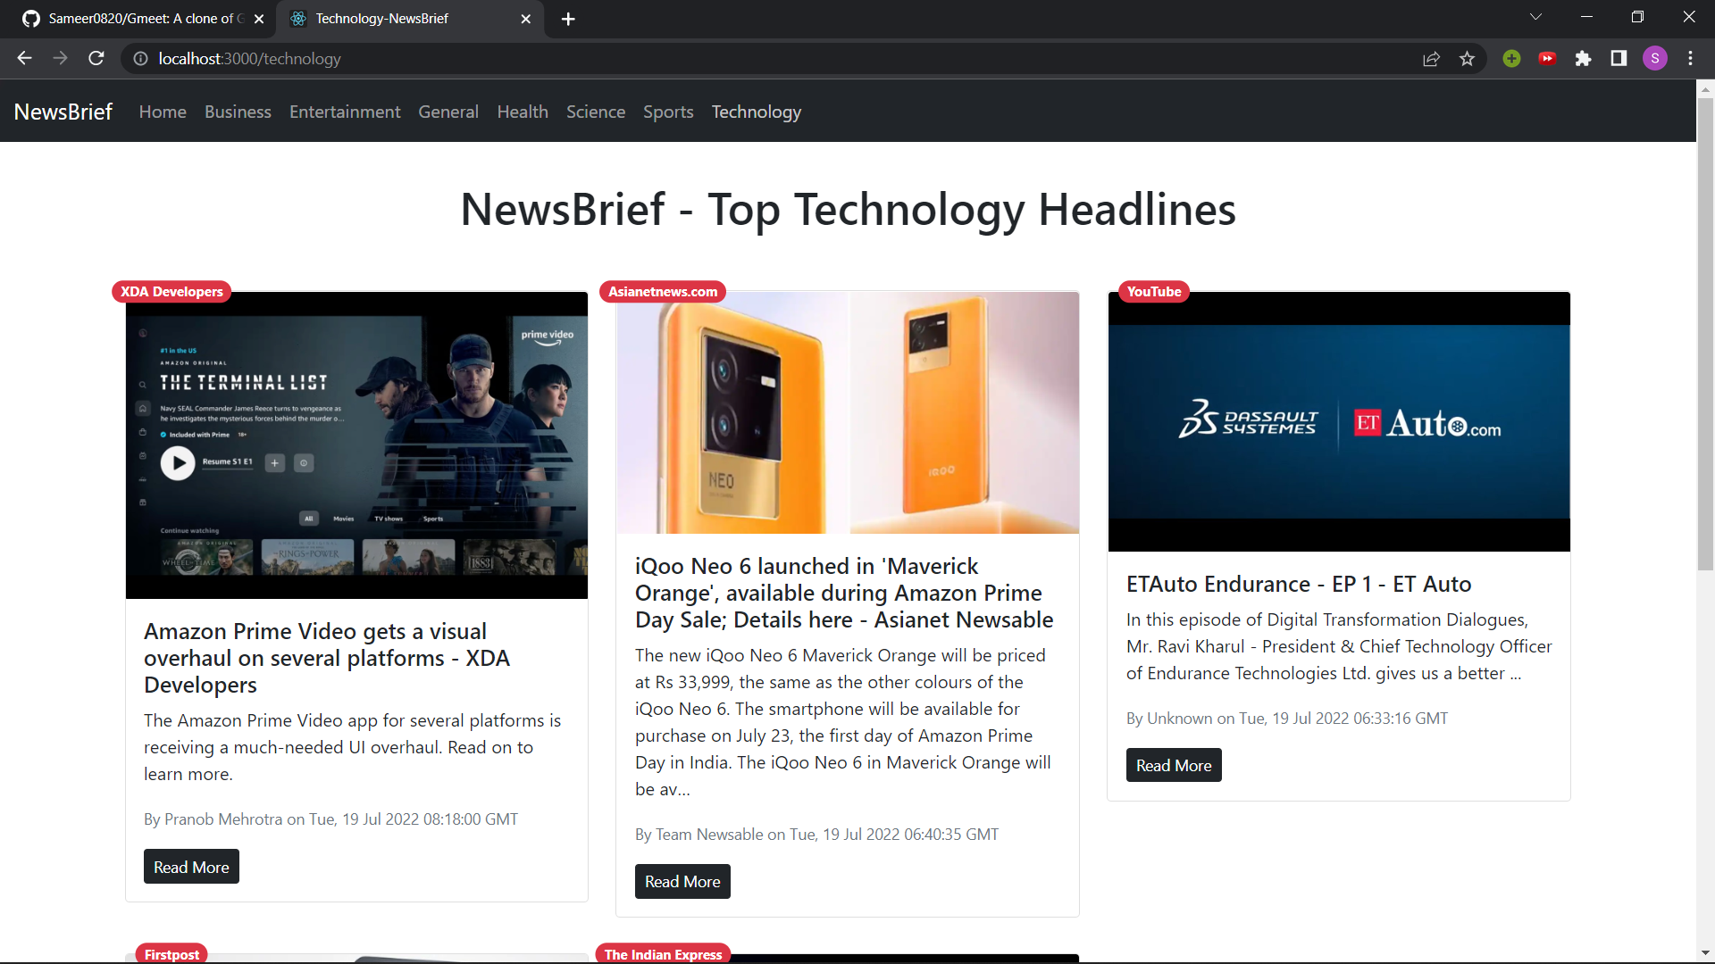
Task: Toggle the browser side panel icon
Action: 1619,59
